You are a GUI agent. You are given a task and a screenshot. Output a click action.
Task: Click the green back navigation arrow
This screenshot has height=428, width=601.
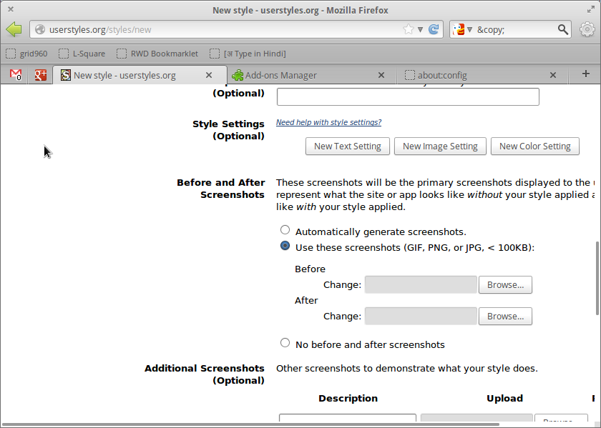click(x=13, y=29)
